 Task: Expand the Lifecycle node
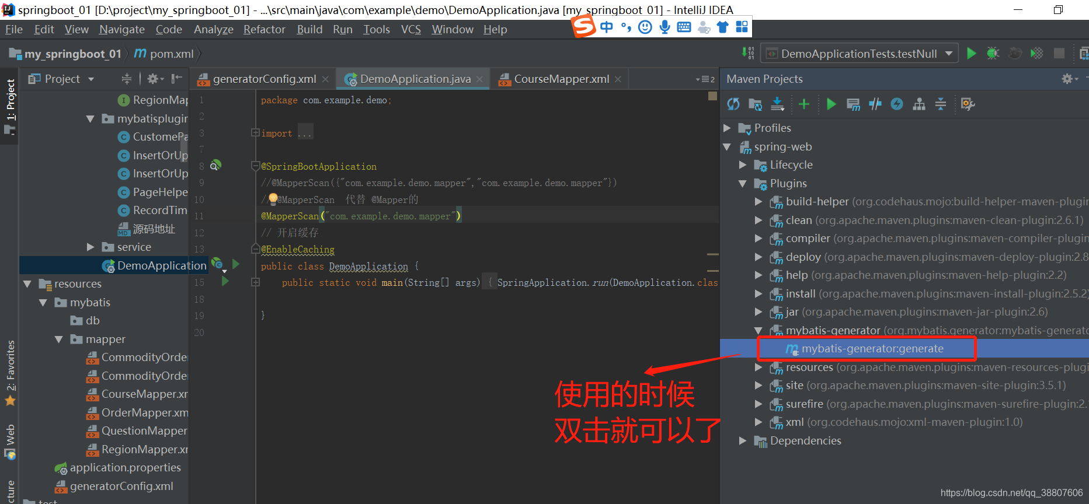click(743, 165)
